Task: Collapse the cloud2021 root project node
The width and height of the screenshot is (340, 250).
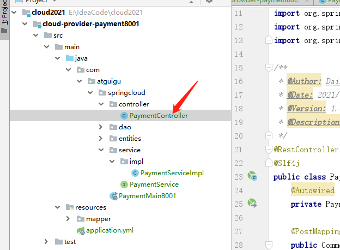Action: click(x=14, y=13)
